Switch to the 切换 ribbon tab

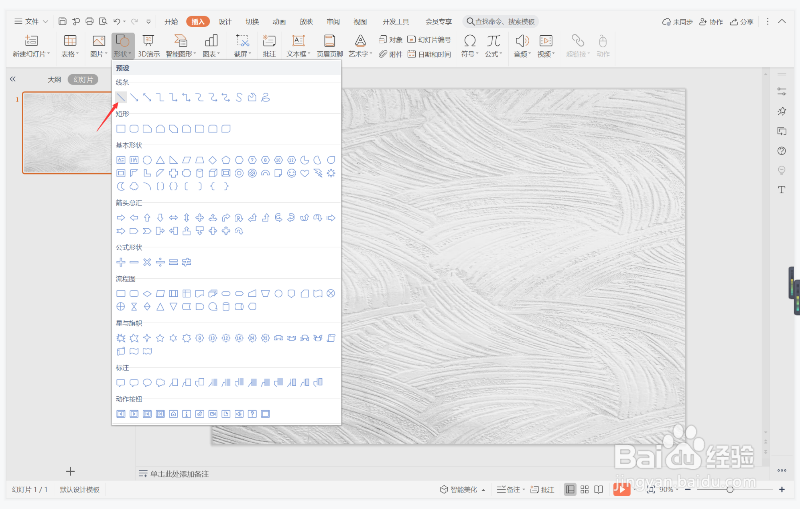pos(252,21)
